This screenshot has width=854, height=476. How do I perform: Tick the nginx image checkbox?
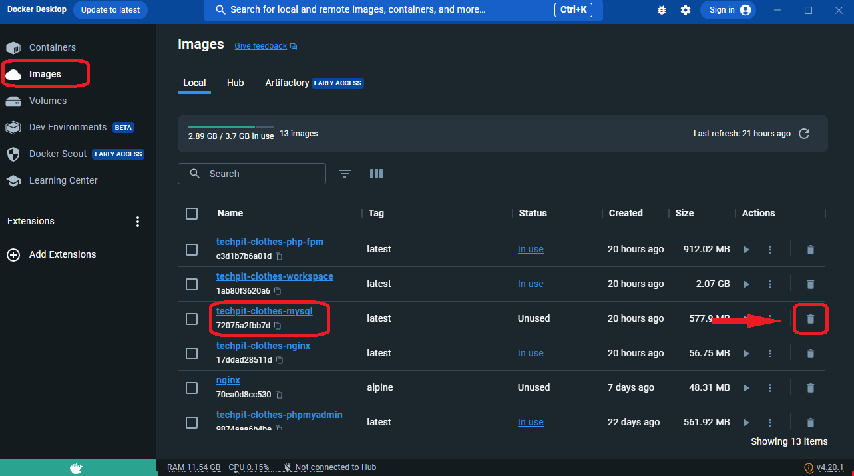(x=192, y=388)
